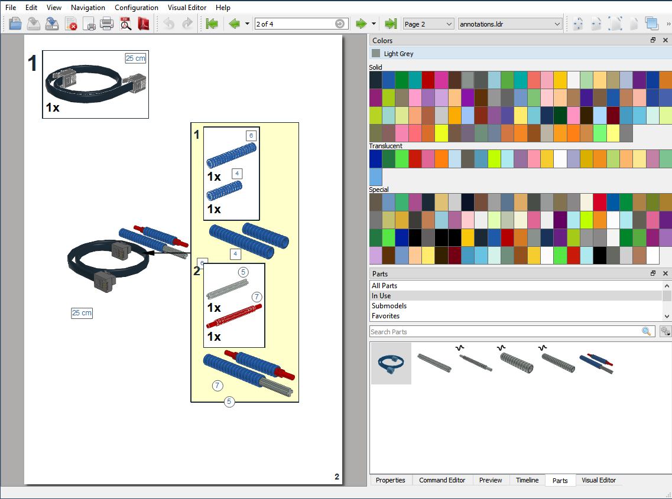Select the All Parts category
This screenshot has width=672, height=499.
[x=516, y=286]
